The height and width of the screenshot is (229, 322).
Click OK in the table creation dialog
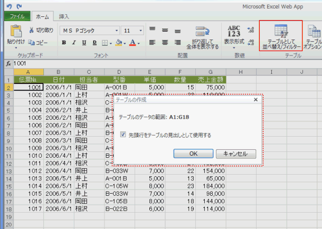click(x=193, y=154)
